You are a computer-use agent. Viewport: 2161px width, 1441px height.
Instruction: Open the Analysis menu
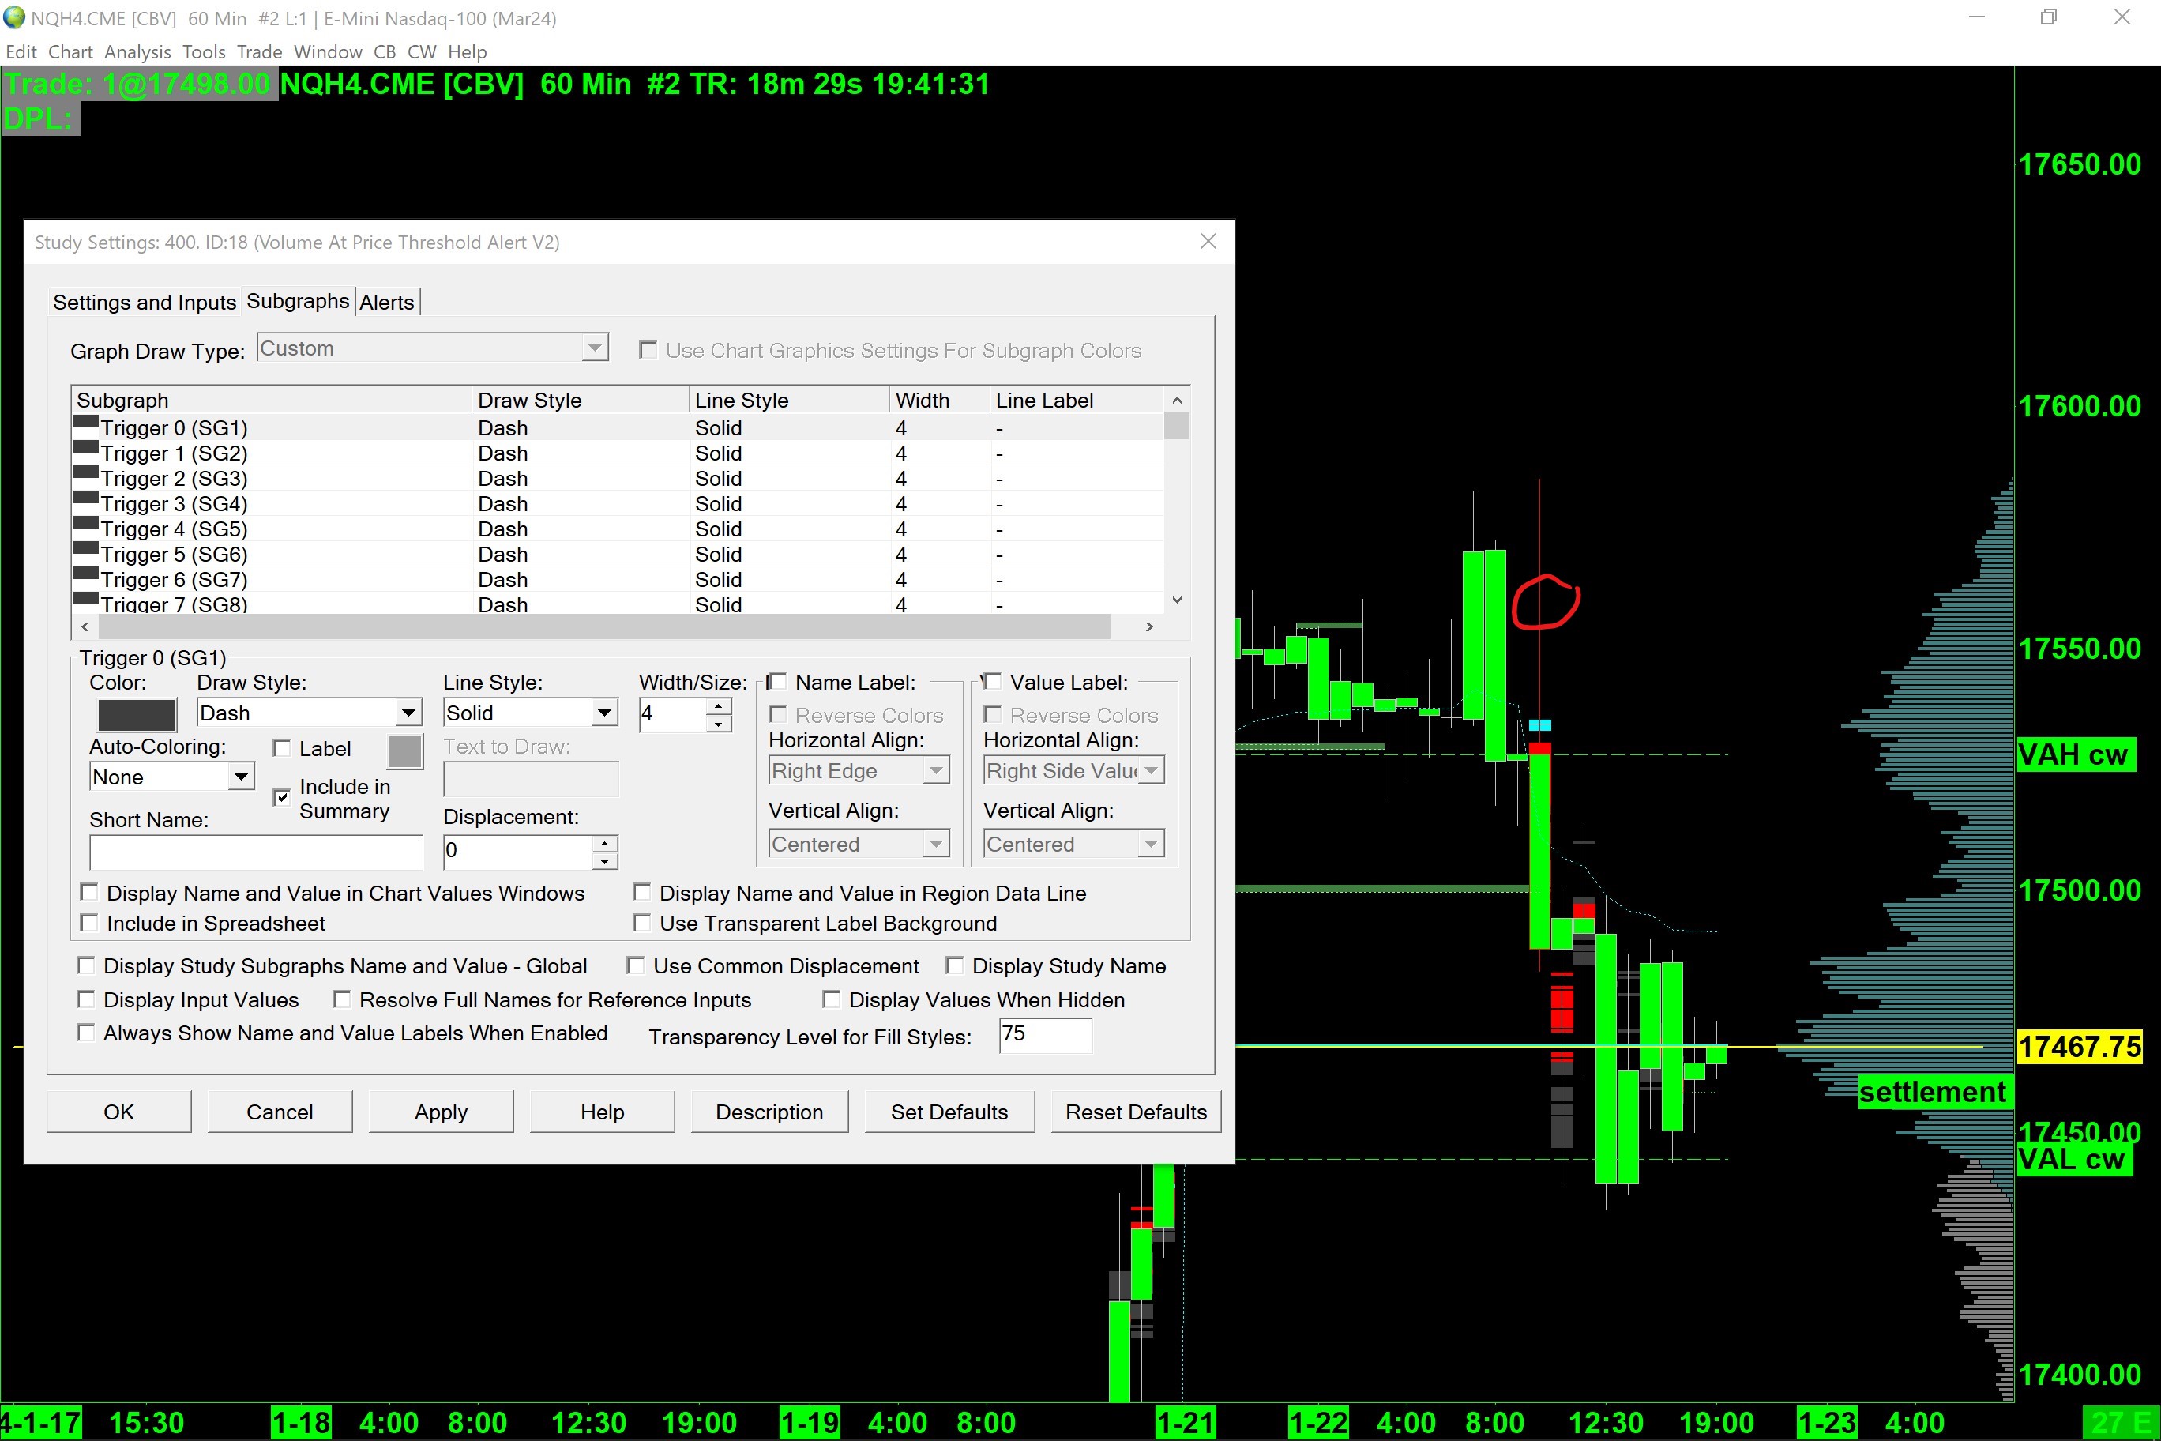(x=137, y=51)
